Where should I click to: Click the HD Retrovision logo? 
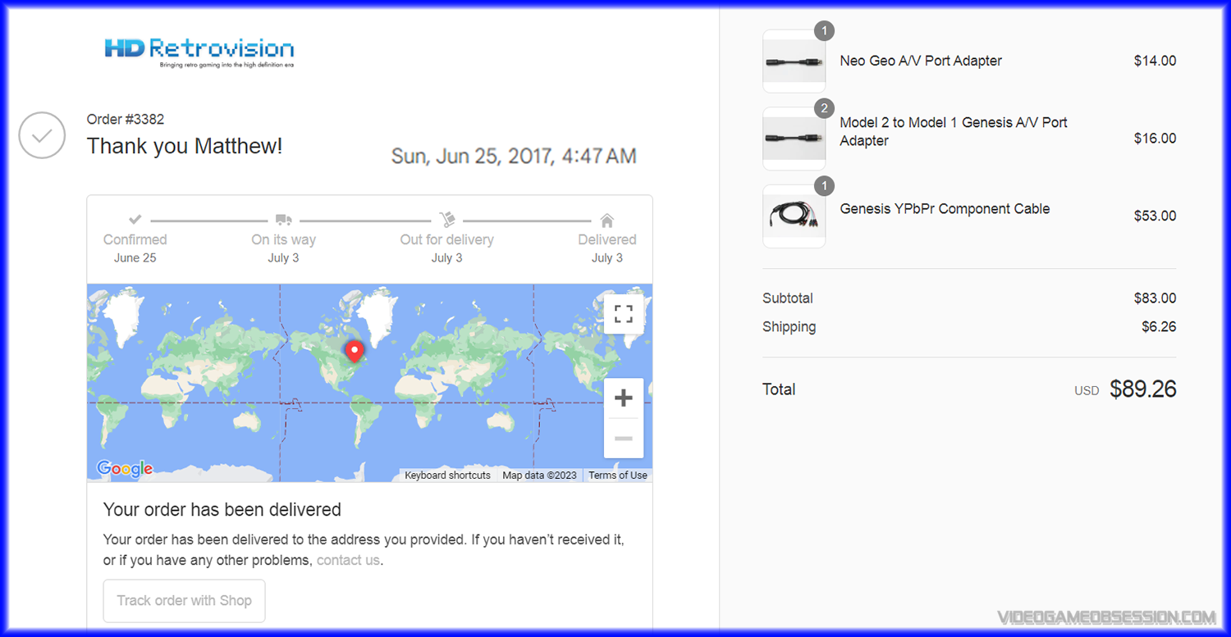point(199,51)
